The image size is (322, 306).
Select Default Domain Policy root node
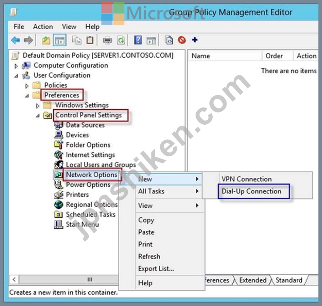pos(98,55)
